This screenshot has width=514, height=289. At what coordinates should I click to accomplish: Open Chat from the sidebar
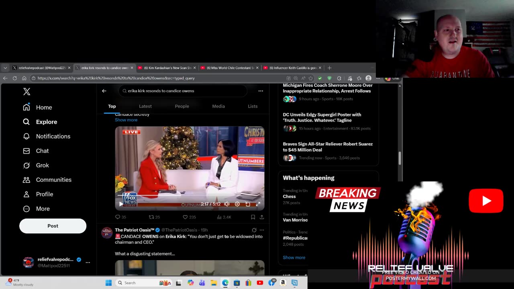[x=36, y=151]
